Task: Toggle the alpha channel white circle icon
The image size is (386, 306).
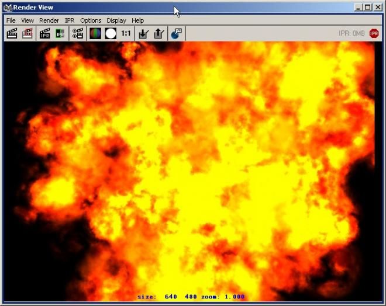Action: pos(111,33)
